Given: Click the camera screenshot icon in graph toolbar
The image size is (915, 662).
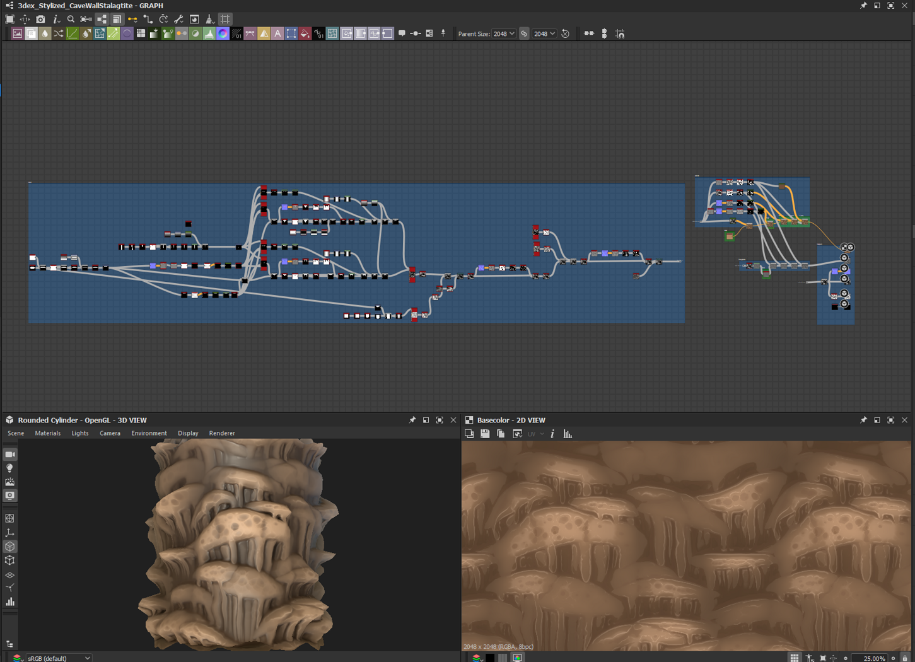Looking at the screenshot, I should [40, 20].
